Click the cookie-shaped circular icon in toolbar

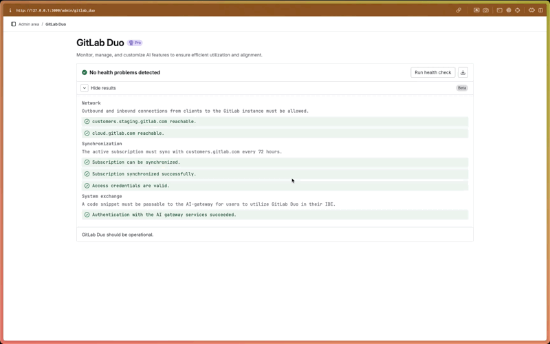pos(509,10)
